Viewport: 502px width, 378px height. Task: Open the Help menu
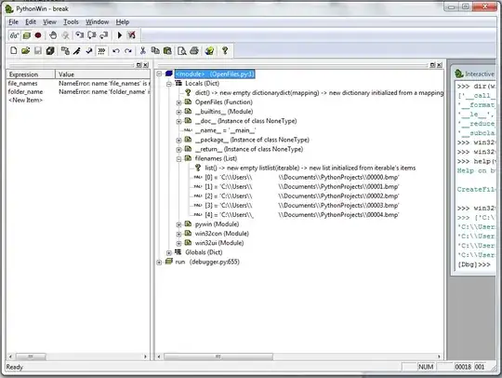pos(123,22)
